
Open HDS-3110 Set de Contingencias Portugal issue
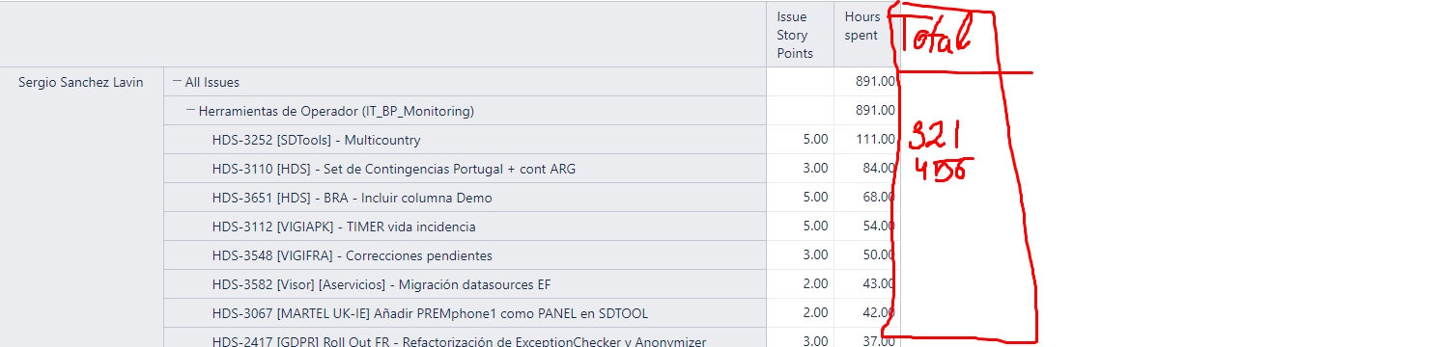394,170
